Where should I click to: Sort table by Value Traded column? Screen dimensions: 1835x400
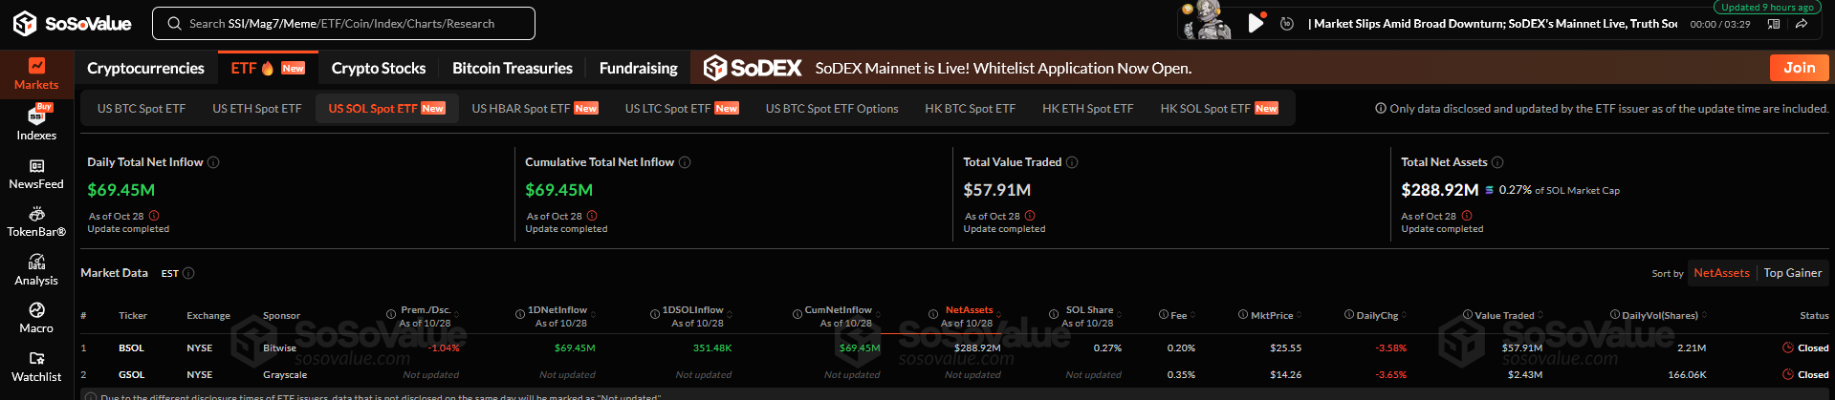pyautogui.click(x=1504, y=315)
